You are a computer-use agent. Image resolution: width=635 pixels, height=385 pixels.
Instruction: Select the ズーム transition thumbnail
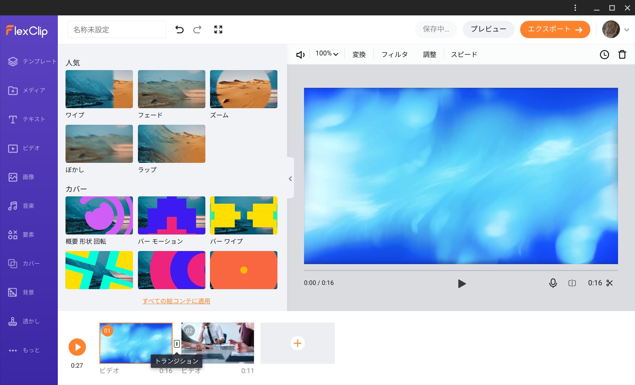[x=244, y=89]
